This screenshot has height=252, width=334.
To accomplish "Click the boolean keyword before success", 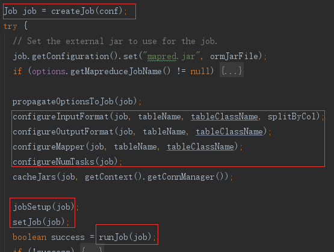I will 29,237.
